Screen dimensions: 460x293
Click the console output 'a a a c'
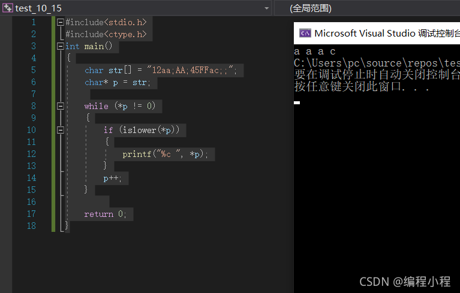[315, 52]
